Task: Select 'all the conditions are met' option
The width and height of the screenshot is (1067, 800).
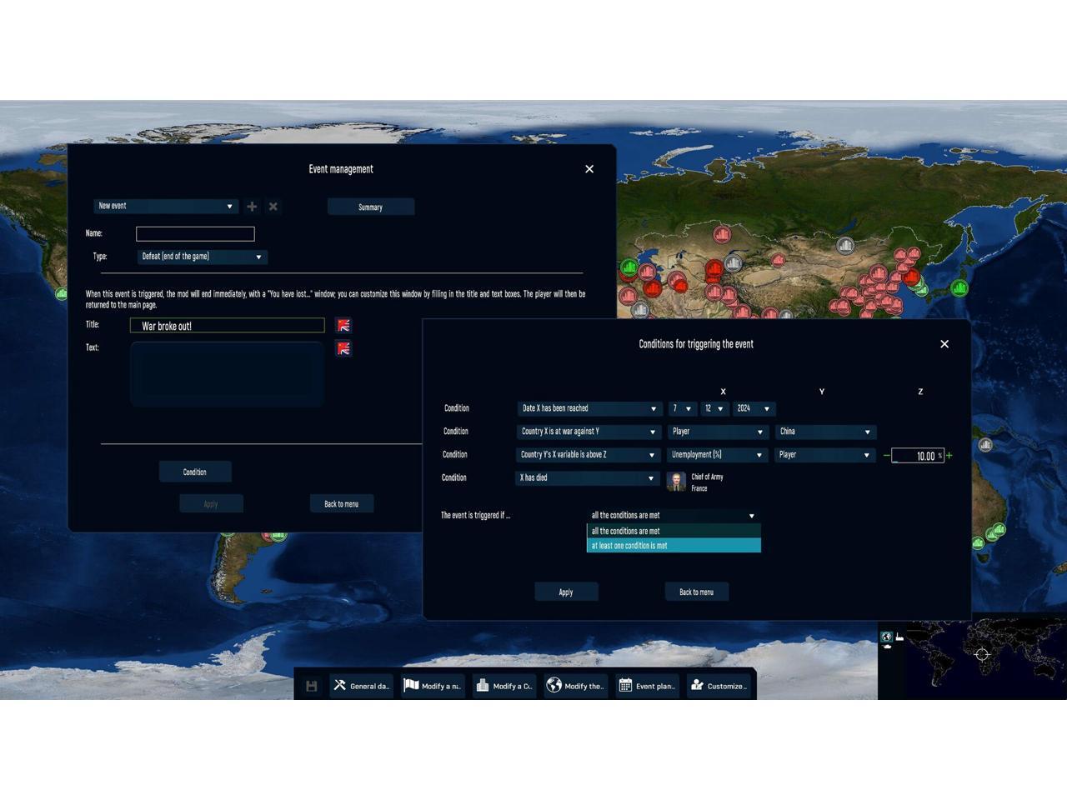Action: (x=674, y=531)
